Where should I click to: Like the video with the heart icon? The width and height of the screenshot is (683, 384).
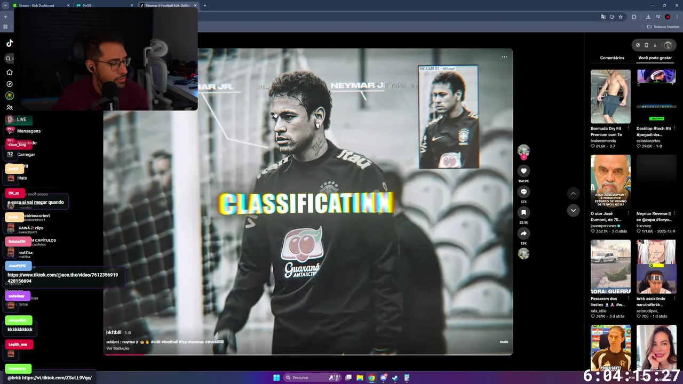(523, 171)
